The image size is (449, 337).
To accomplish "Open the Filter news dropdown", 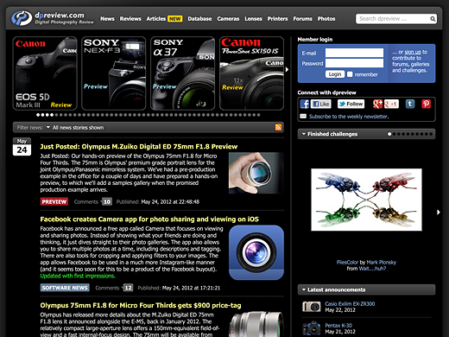I will [x=48, y=127].
